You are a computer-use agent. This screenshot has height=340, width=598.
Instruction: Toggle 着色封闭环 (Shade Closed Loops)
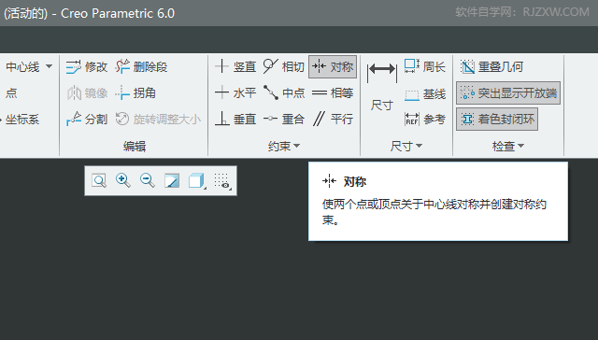tap(497, 120)
